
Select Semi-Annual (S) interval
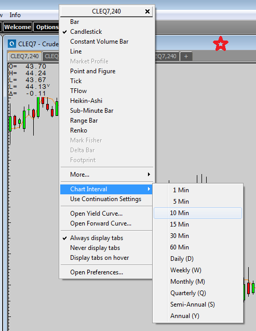198,304
